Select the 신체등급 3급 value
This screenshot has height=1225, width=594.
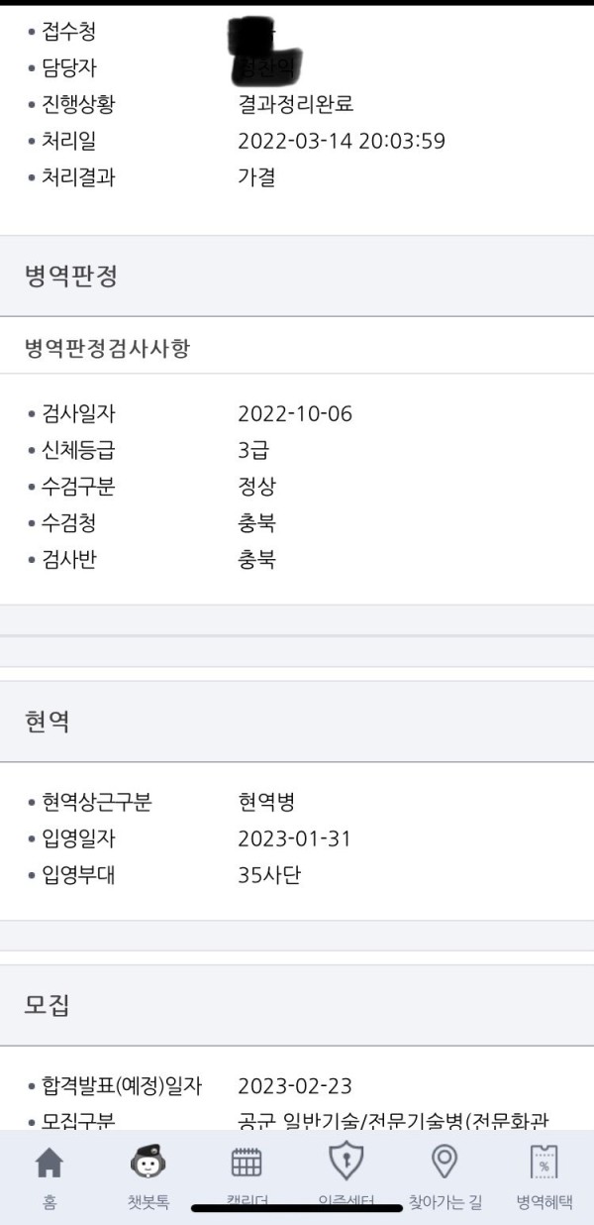coord(253,451)
